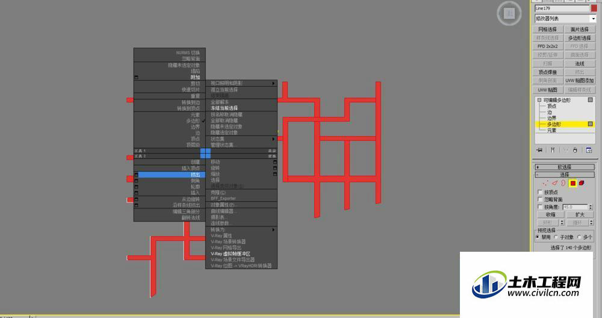602x318 pixels.
Task: Select 多个 preview selection radio
Action: [579, 237]
